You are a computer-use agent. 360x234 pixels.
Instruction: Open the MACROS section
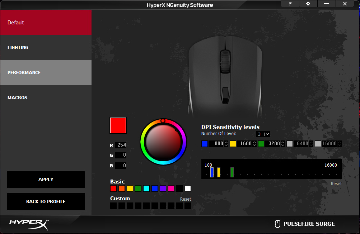click(x=46, y=97)
